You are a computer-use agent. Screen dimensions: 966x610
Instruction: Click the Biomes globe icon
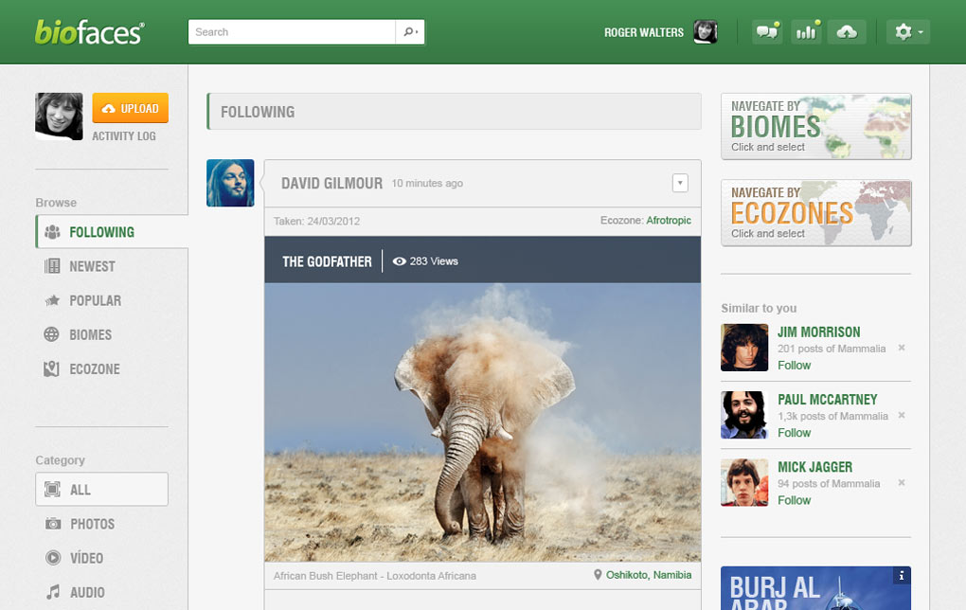[52, 334]
